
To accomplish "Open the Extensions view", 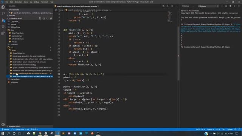I will click(x=3, y=34).
